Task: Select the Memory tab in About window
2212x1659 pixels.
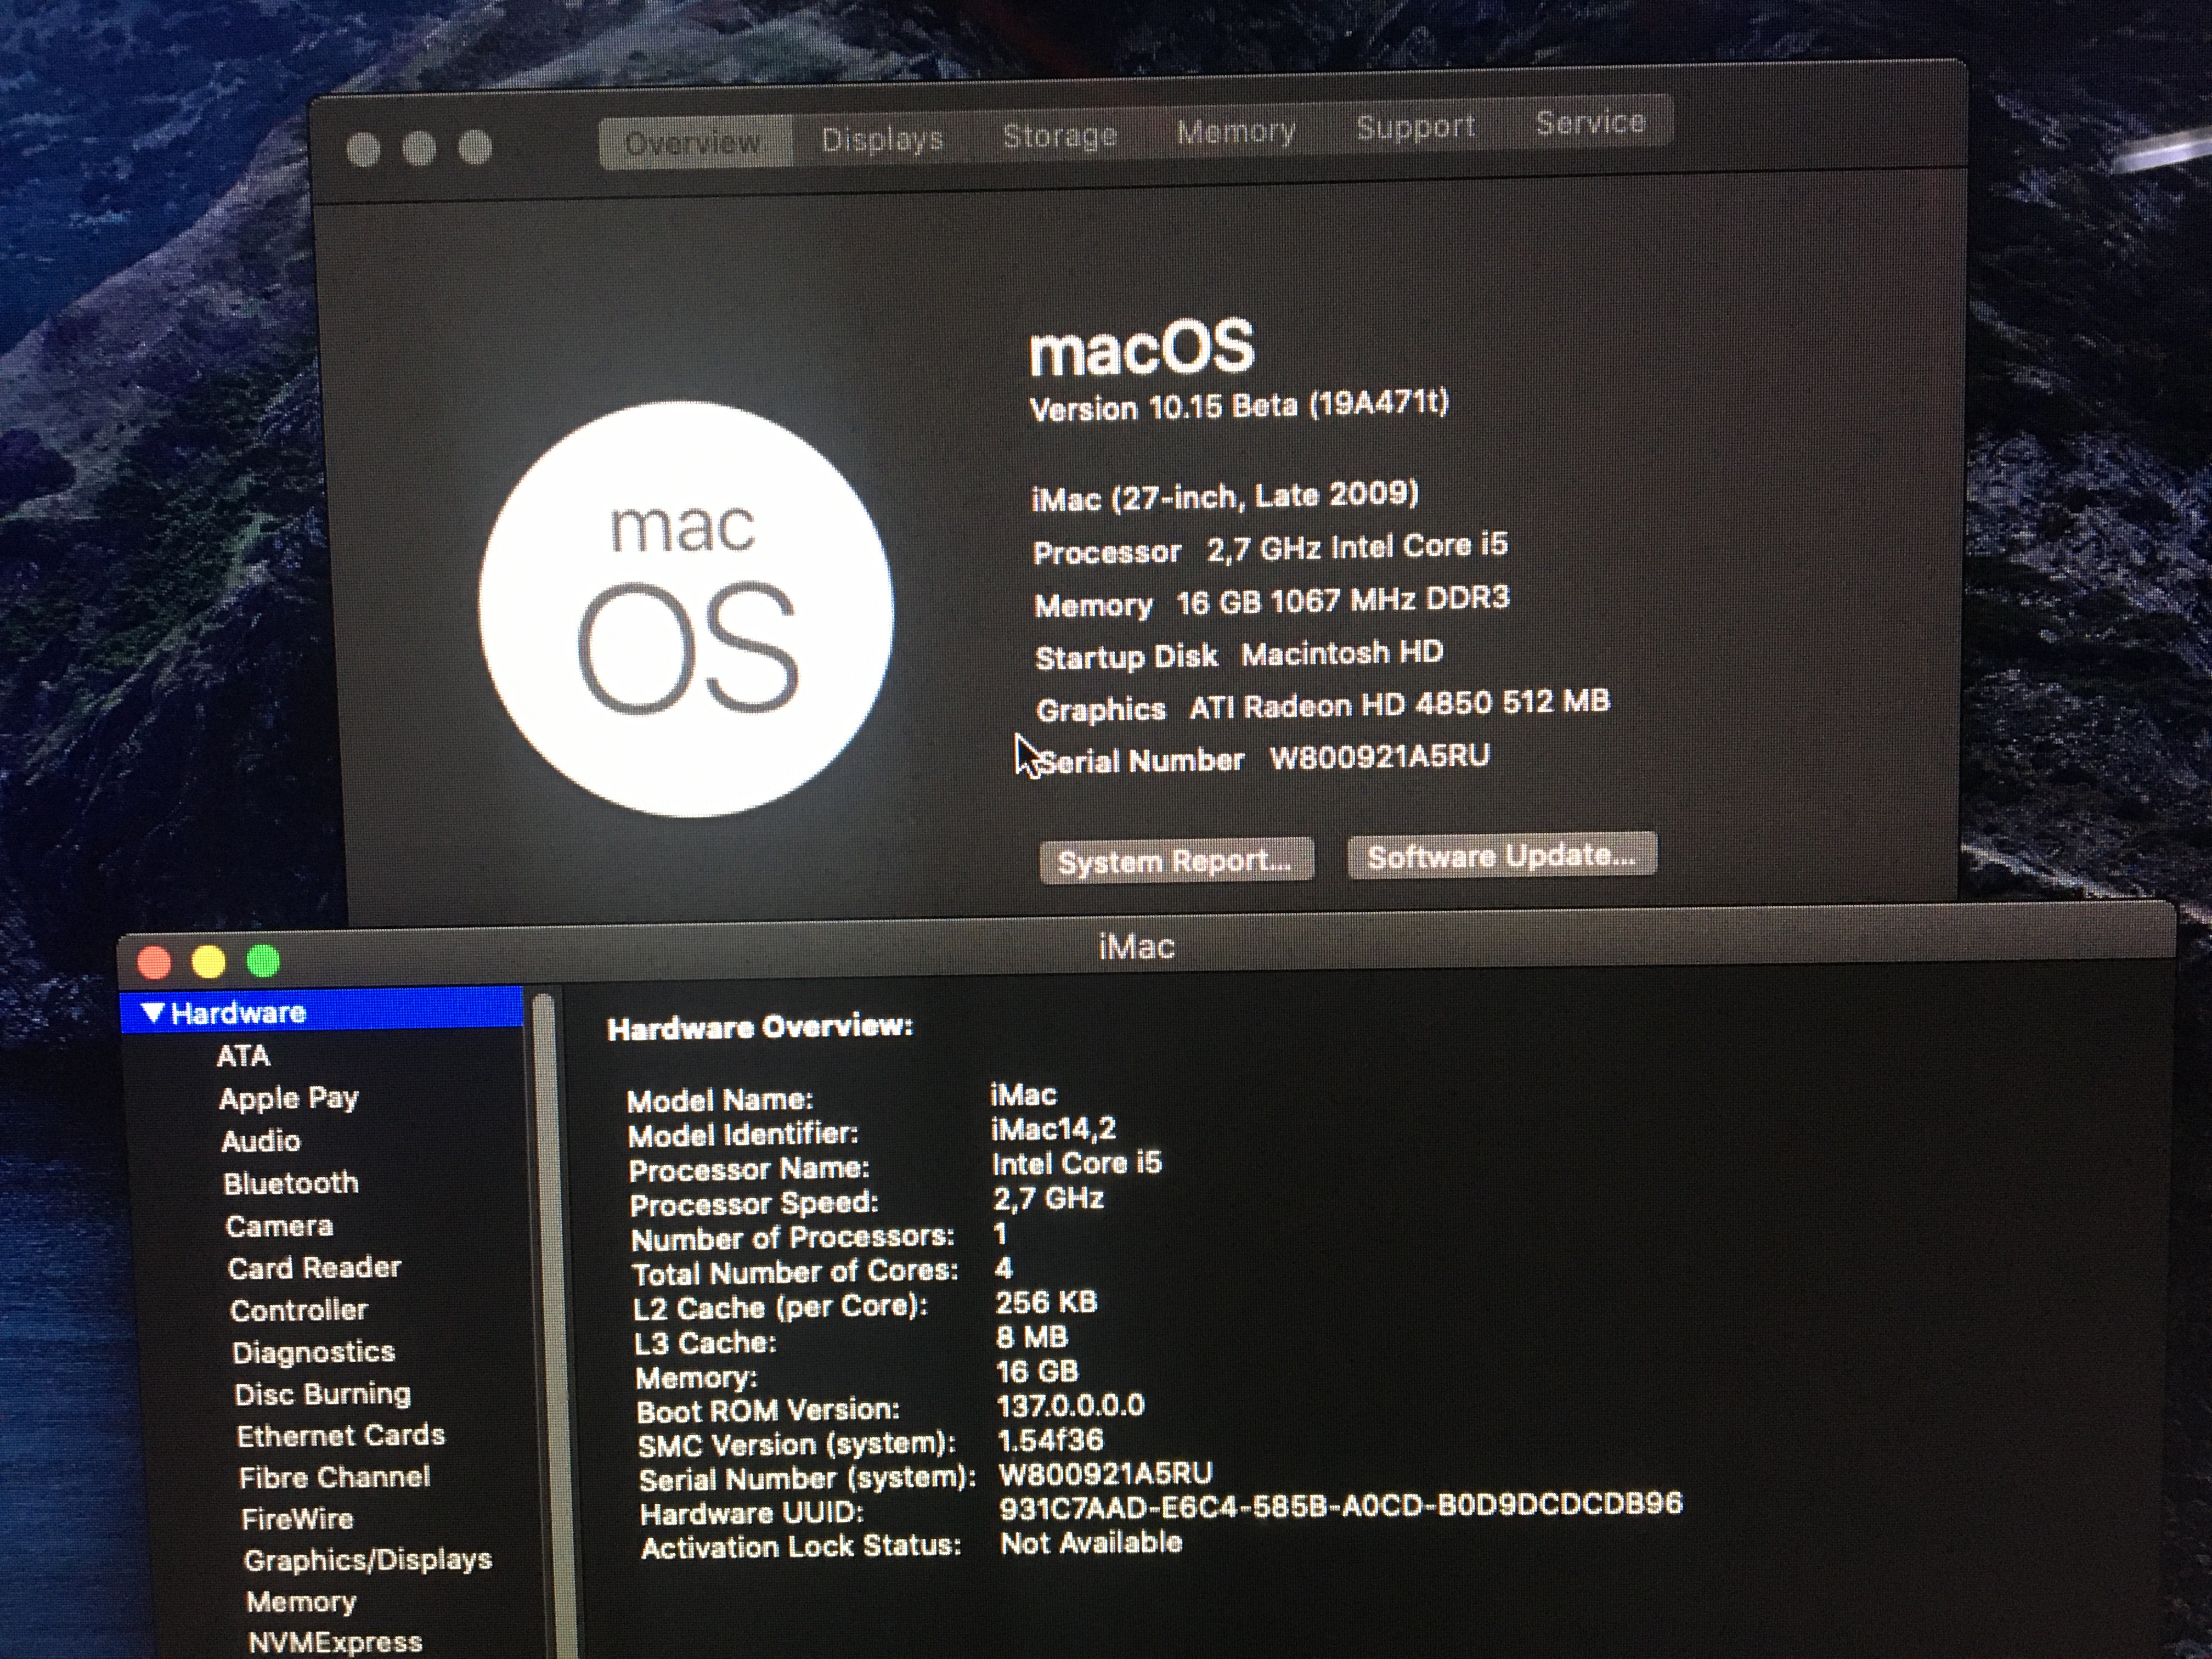Action: (x=1235, y=131)
